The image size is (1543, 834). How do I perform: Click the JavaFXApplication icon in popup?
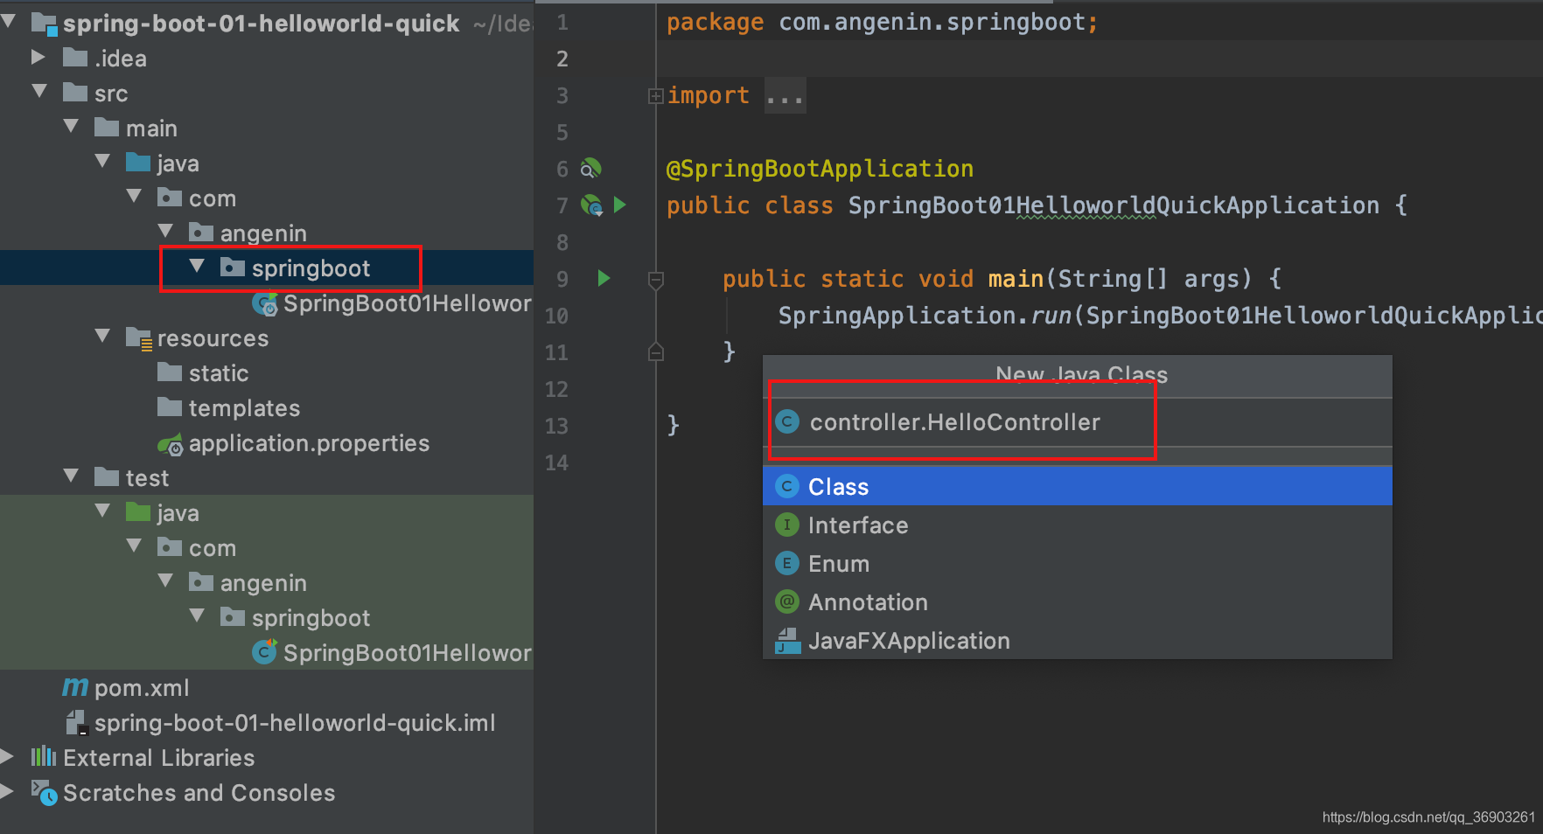pos(787,641)
